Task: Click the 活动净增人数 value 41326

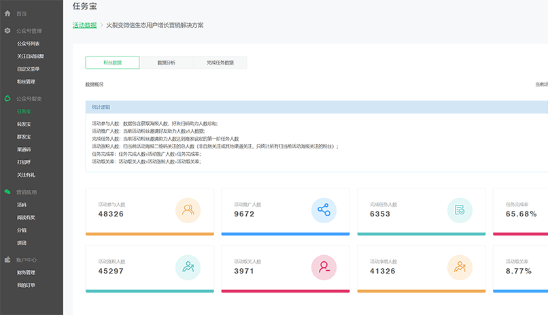Action: point(383,271)
